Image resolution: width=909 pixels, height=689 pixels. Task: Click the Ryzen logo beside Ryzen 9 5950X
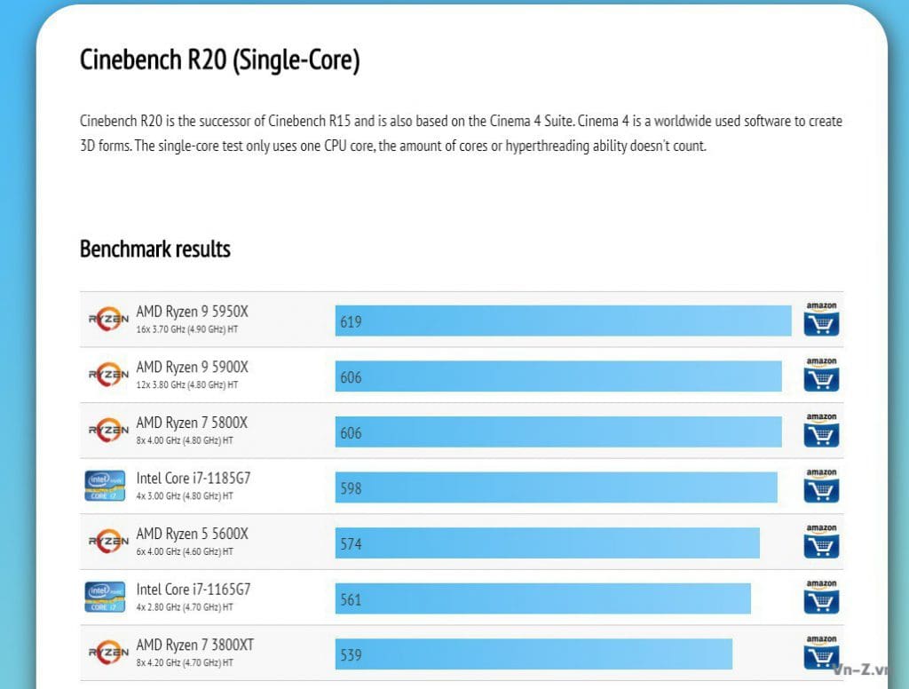(108, 320)
